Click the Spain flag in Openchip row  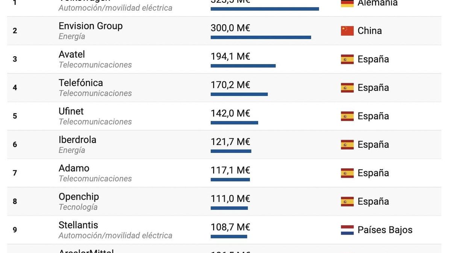tap(347, 202)
